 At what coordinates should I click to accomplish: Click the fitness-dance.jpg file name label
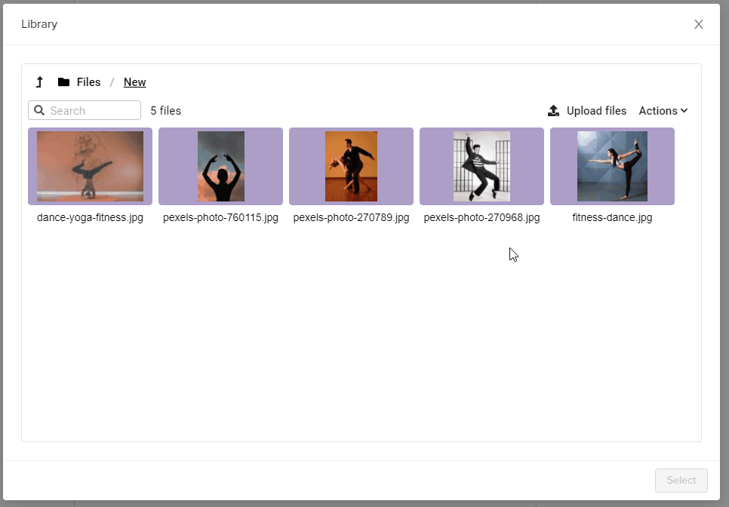[612, 217]
